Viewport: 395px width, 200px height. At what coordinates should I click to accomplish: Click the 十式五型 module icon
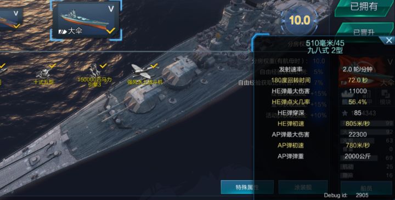coord(43,73)
